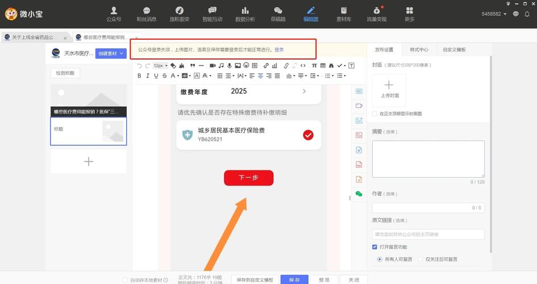537x284 pixels.
Task: Apply italic formatting
Action: click(148, 76)
